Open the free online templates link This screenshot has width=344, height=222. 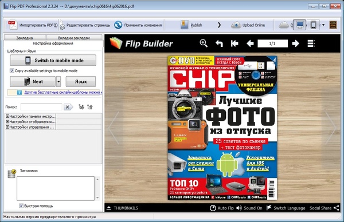(x=62, y=92)
